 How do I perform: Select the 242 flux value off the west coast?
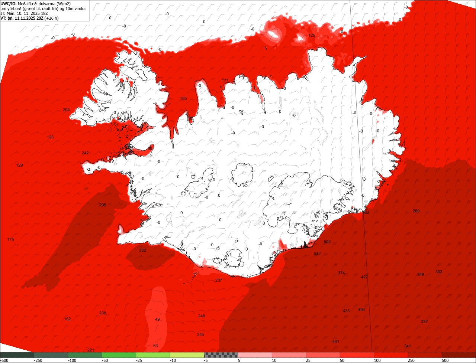85,153
